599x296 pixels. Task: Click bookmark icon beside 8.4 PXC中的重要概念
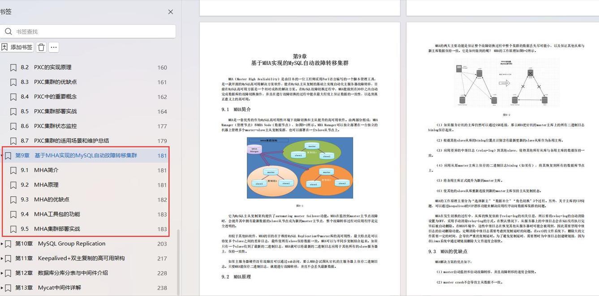[x=13, y=97]
